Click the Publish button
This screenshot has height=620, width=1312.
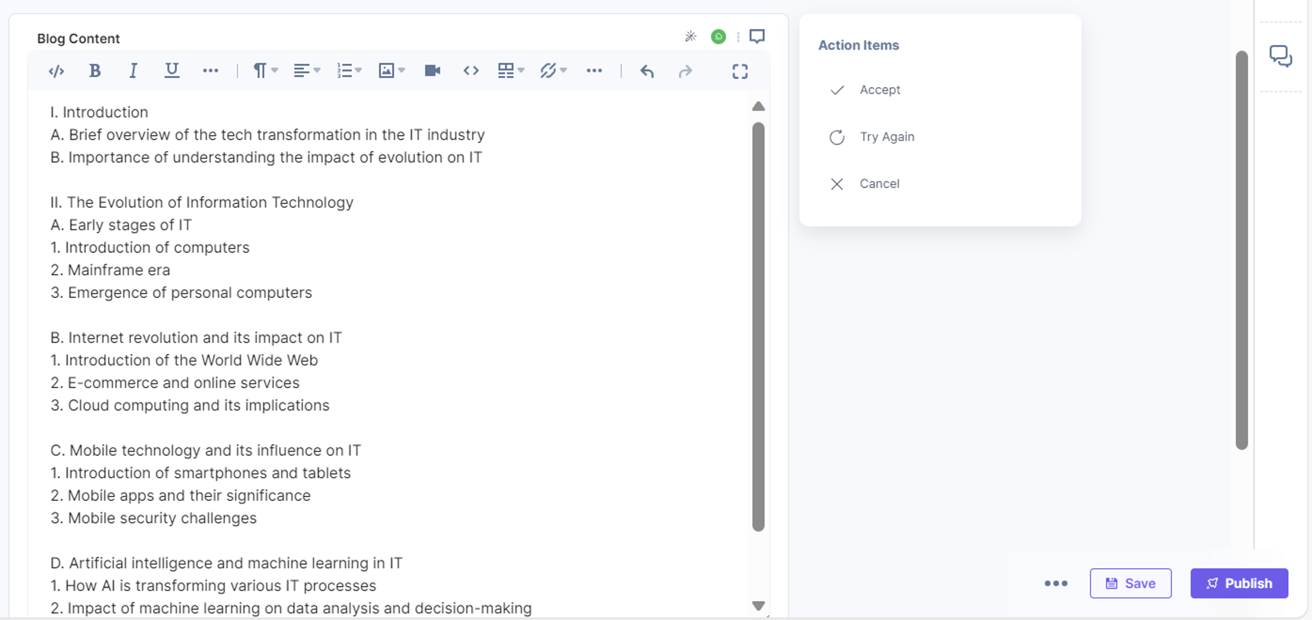coord(1239,583)
